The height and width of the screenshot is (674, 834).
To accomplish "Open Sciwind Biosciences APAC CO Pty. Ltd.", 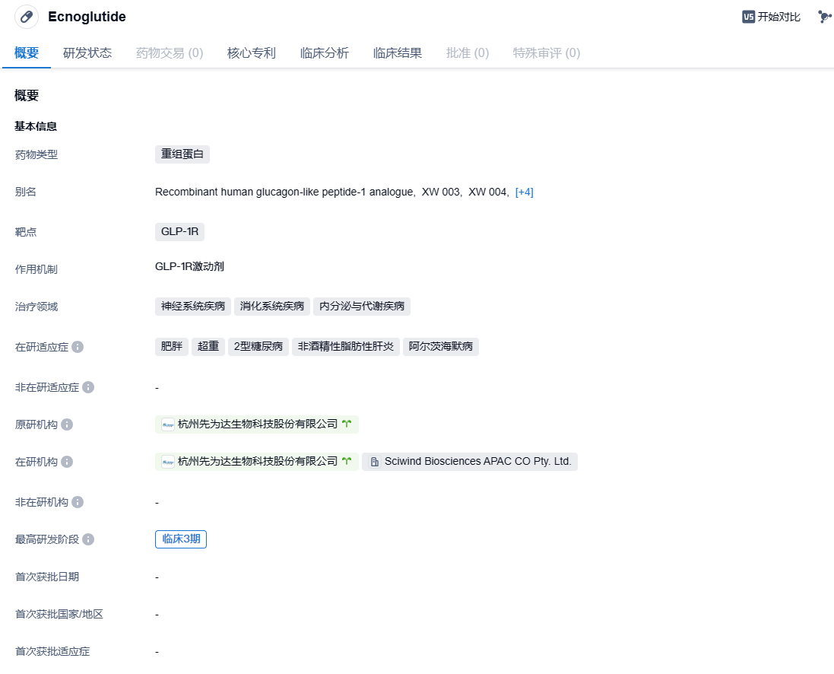I will pyautogui.click(x=470, y=462).
